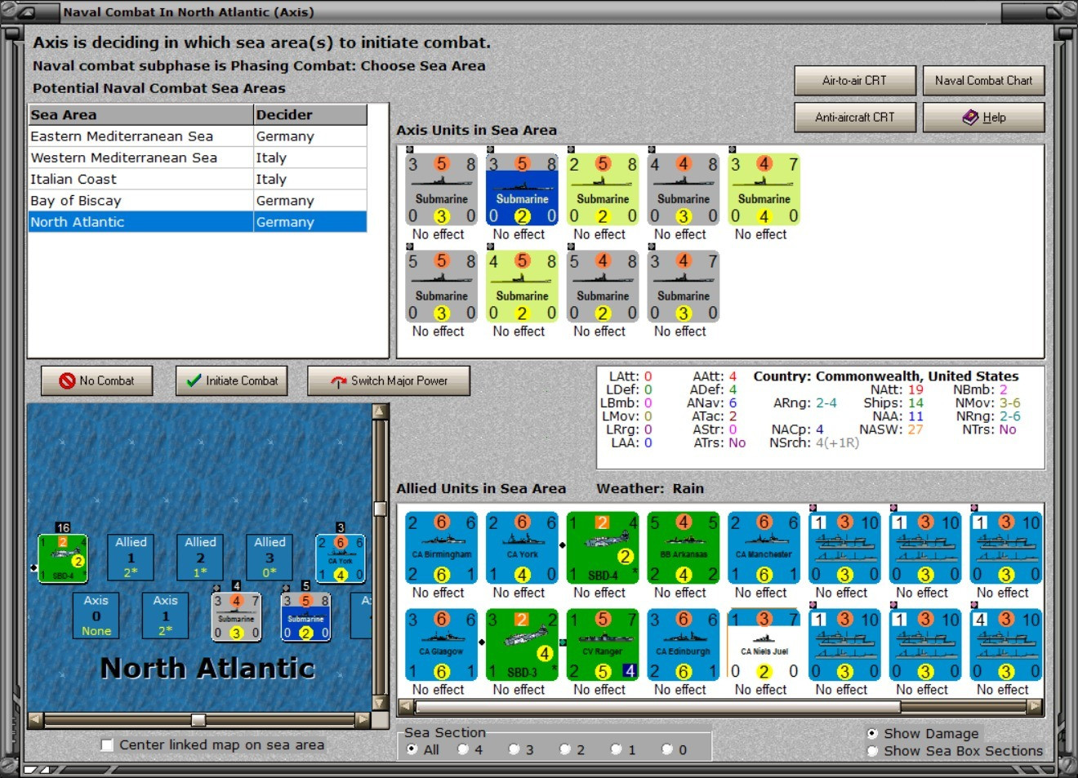Image resolution: width=1078 pixels, height=778 pixels.
Task: Select the Bay of Biscay row
Action: [198, 200]
